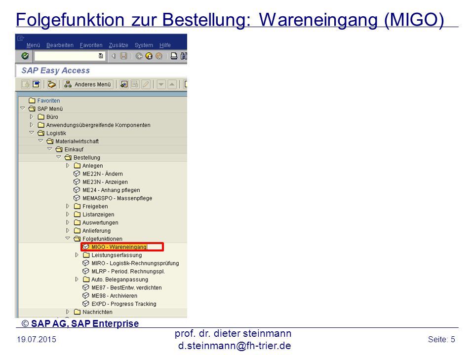Open the System menu
Screen dimensions: 474x355
pyautogui.click(x=144, y=45)
